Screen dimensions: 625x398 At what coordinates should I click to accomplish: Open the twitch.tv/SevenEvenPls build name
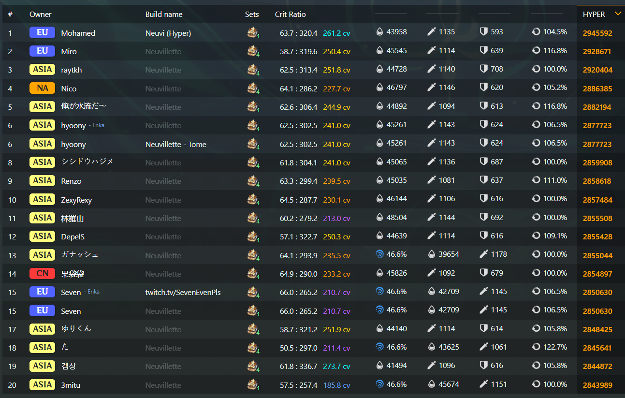coord(183,293)
